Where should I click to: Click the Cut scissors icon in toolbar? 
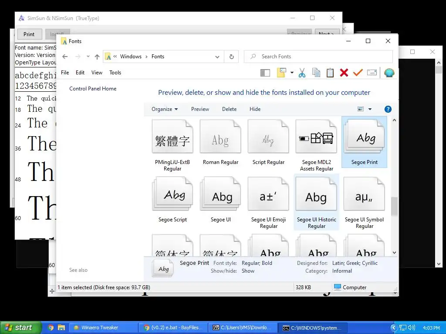[x=302, y=73]
